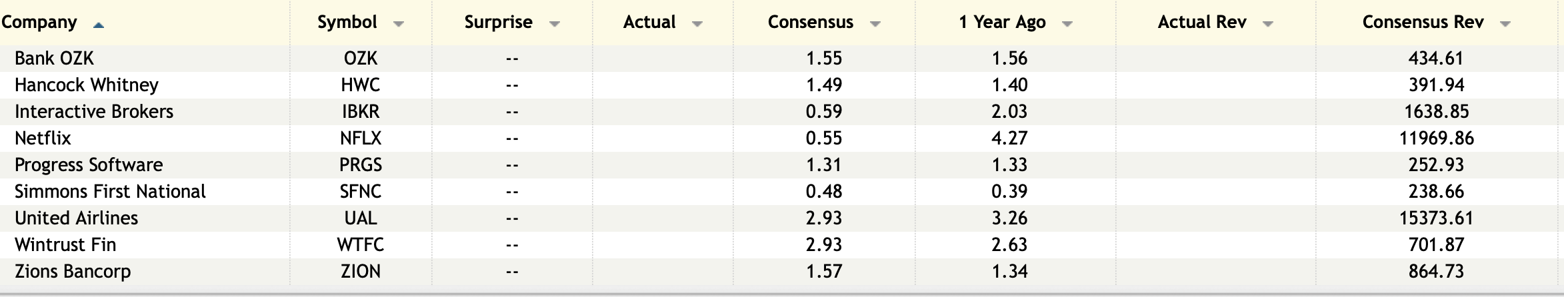This screenshot has width=1564, height=297.
Task: Click the ZION ticker symbol
Action: pyautogui.click(x=361, y=272)
